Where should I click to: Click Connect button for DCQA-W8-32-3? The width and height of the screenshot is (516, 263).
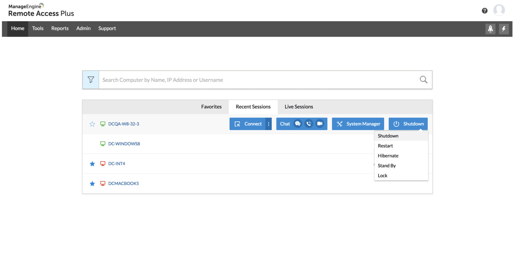pyautogui.click(x=247, y=124)
